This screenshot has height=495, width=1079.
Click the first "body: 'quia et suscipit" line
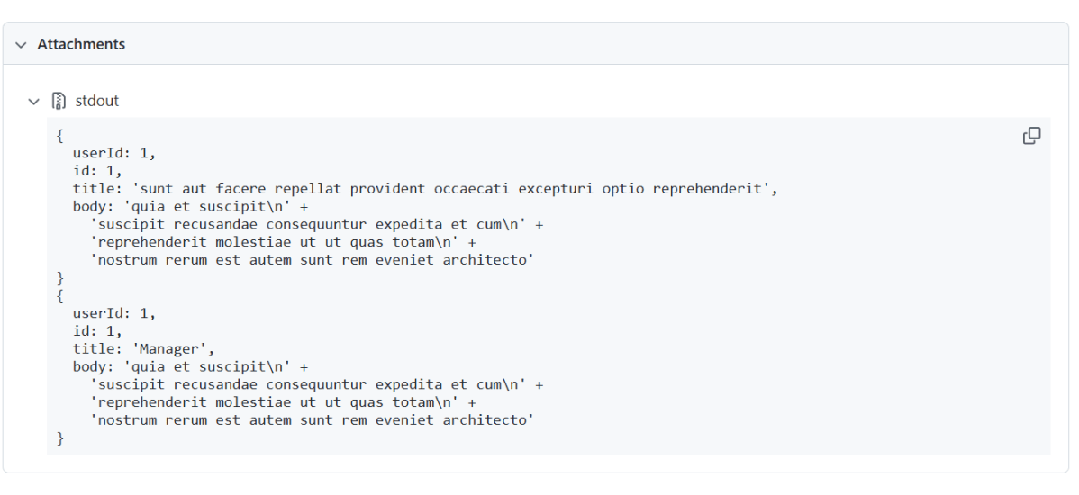pos(190,207)
